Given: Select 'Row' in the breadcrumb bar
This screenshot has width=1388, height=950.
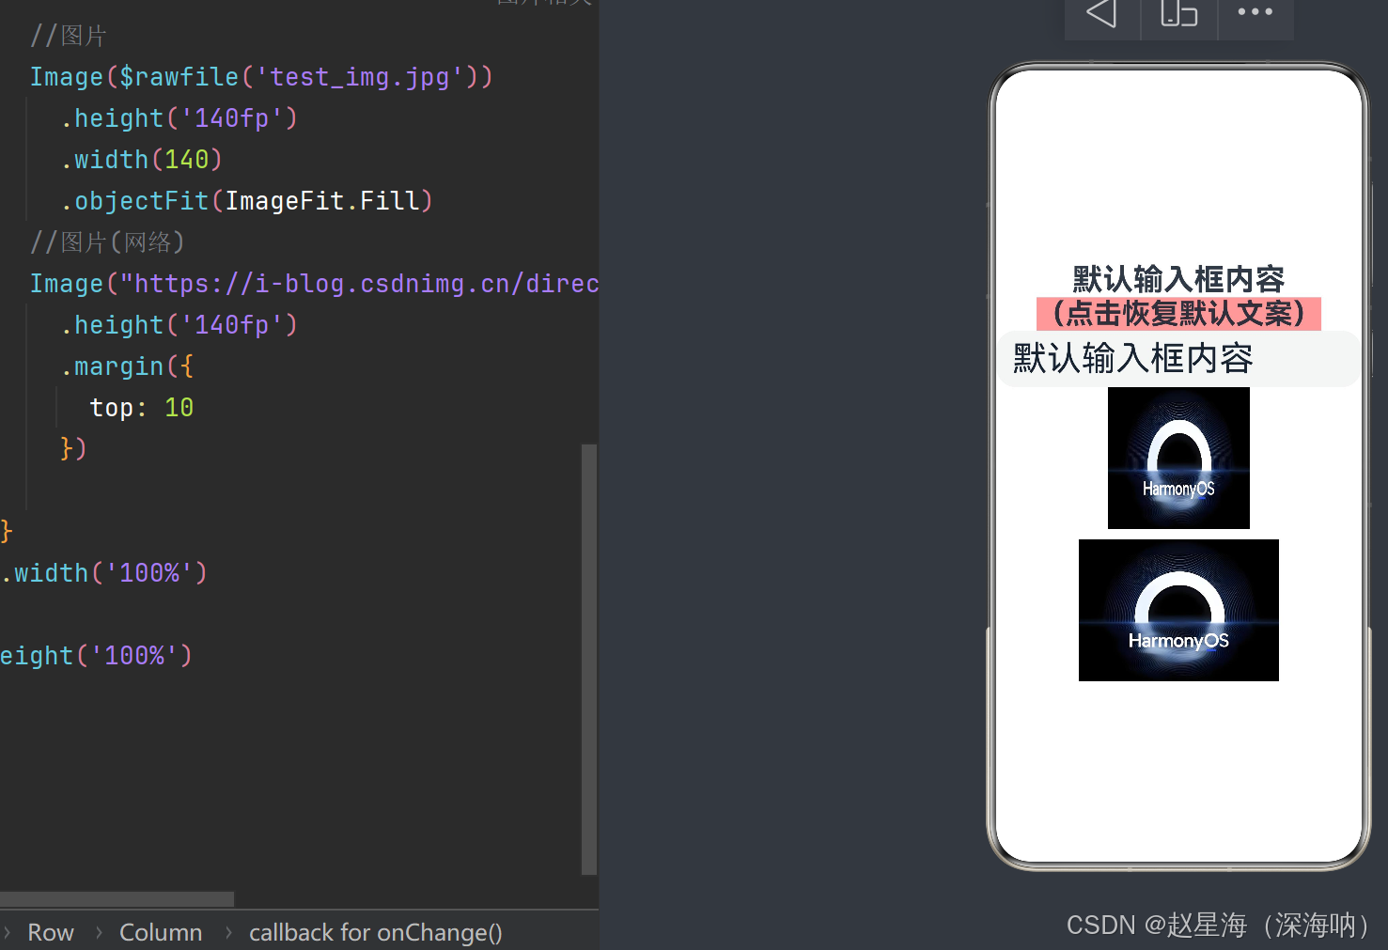Looking at the screenshot, I should pos(51,932).
